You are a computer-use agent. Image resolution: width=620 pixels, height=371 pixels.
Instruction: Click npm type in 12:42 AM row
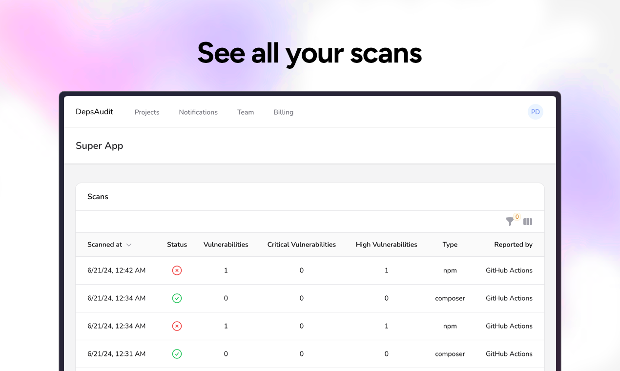click(x=450, y=270)
